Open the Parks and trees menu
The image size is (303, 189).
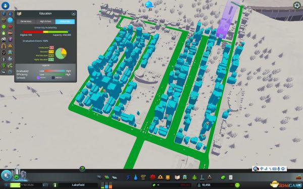194,177
